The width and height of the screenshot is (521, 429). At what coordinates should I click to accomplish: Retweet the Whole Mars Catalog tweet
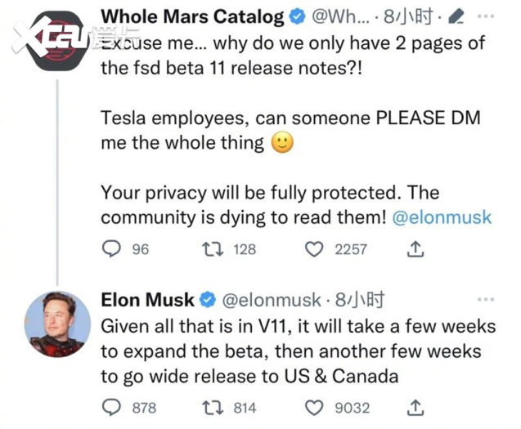pos(213,249)
